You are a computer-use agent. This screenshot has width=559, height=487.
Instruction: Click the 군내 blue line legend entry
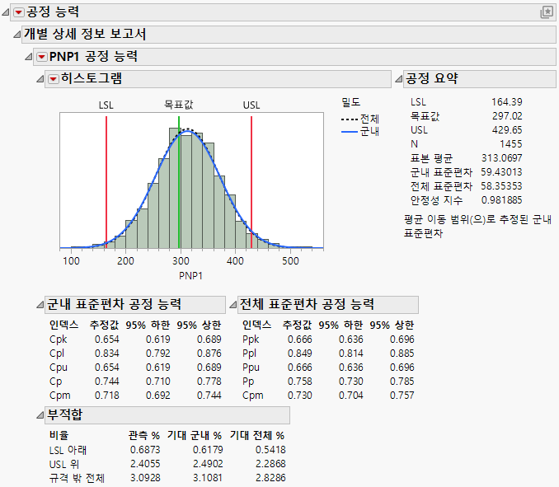click(x=360, y=132)
